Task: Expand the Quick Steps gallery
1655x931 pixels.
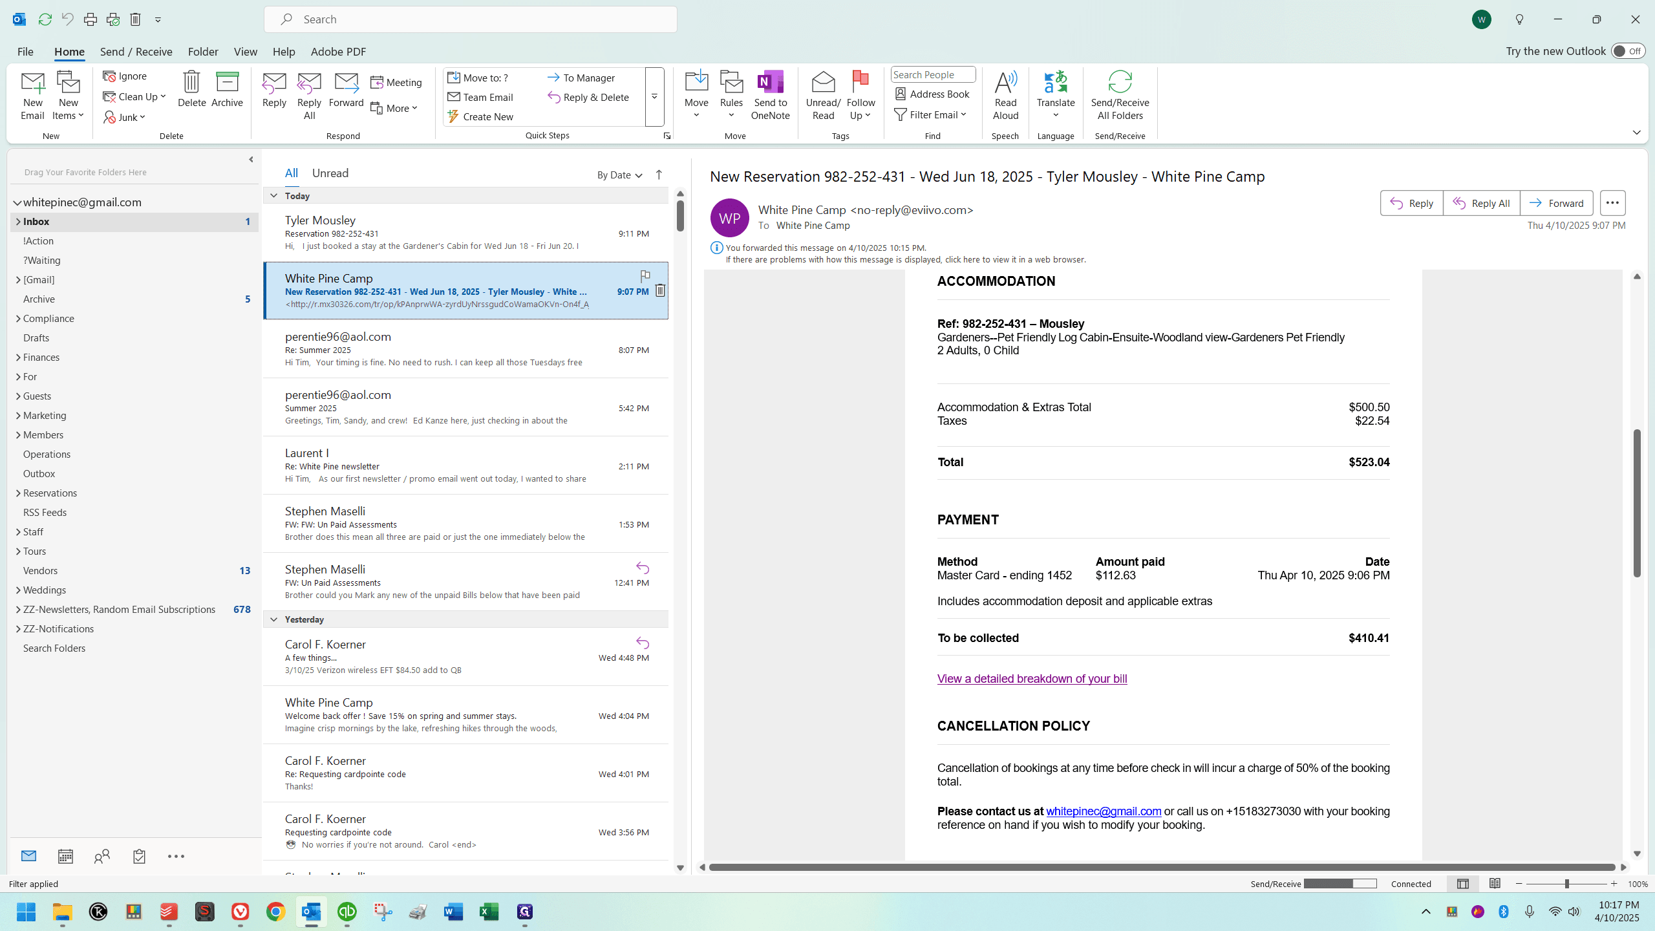Action: (x=654, y=97)
